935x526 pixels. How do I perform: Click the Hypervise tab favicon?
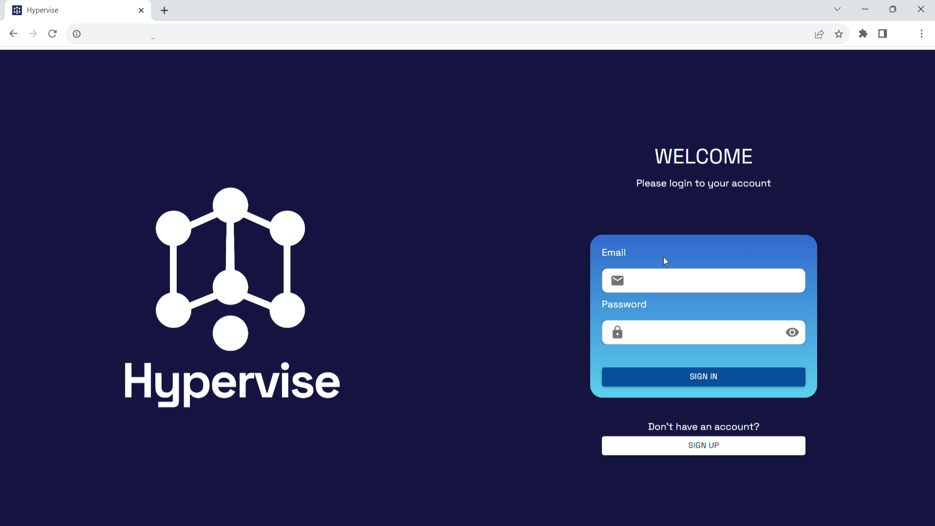[17, 10]
